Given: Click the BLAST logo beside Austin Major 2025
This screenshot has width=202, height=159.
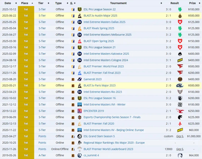Looking at the screenshot, I should click(80, 16).
